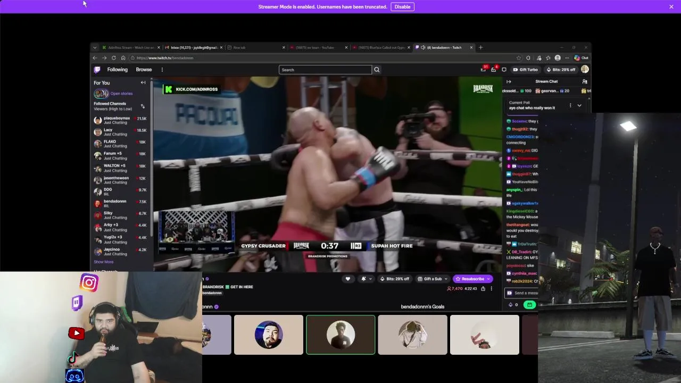
Task: Click the share stream icon
Action: click(x=483, y=289)
